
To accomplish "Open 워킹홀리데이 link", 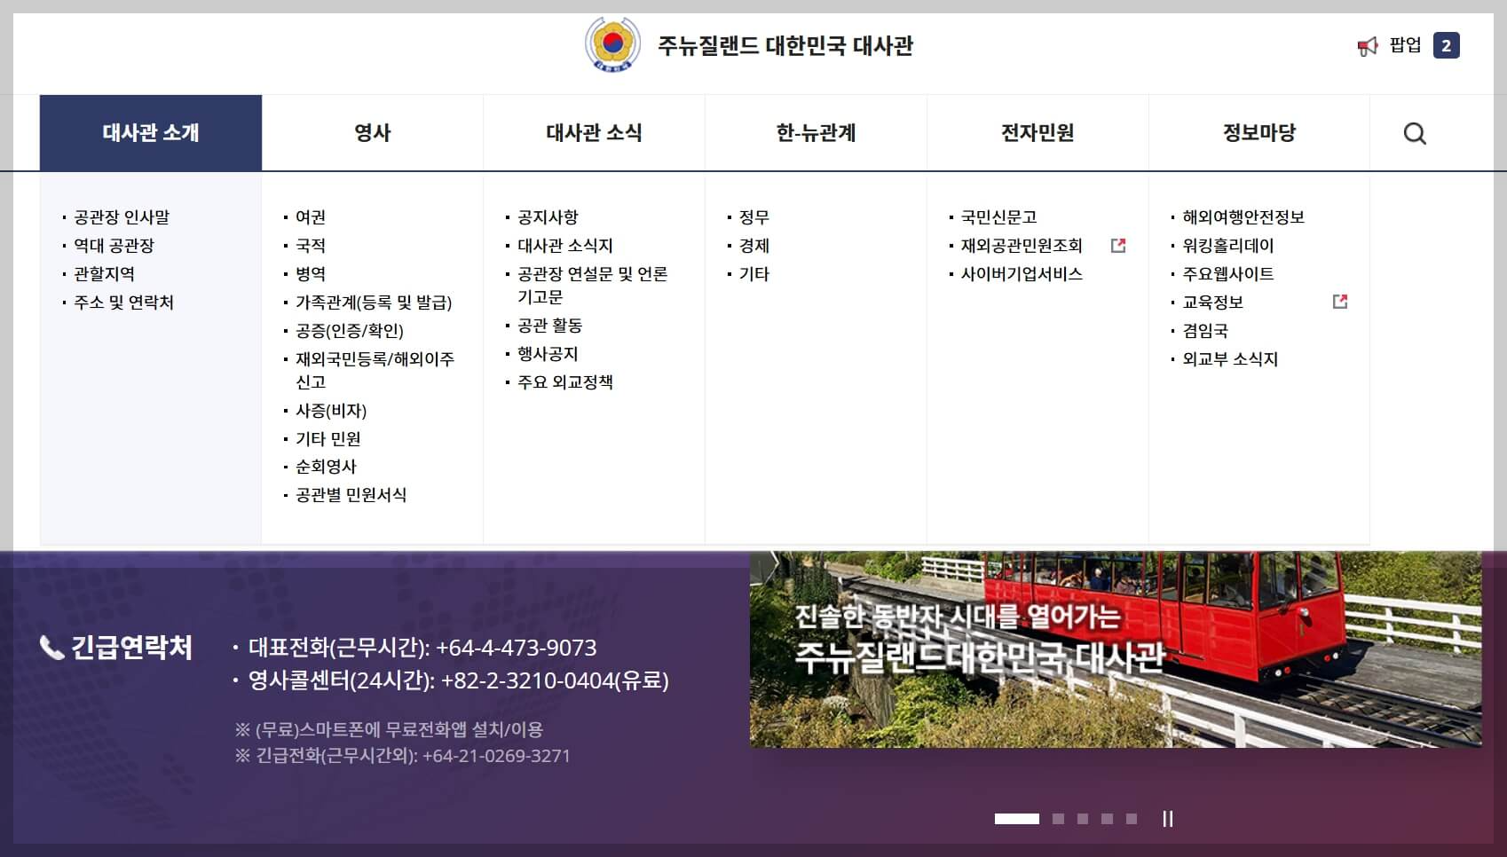I will [1228, 246].
